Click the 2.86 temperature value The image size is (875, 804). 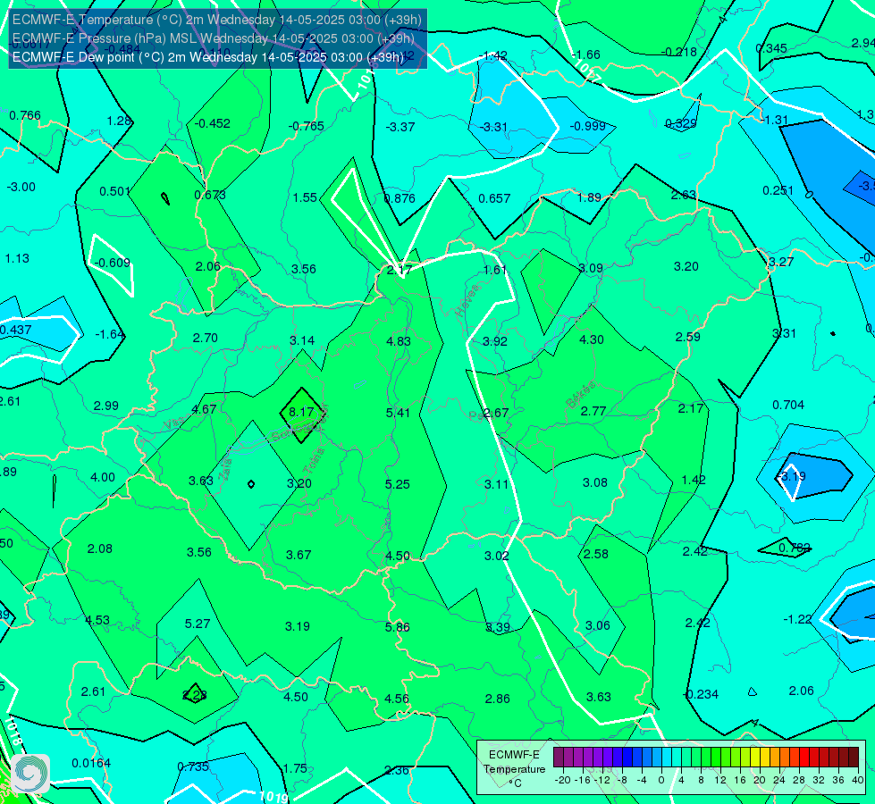(x=497, y=699)
